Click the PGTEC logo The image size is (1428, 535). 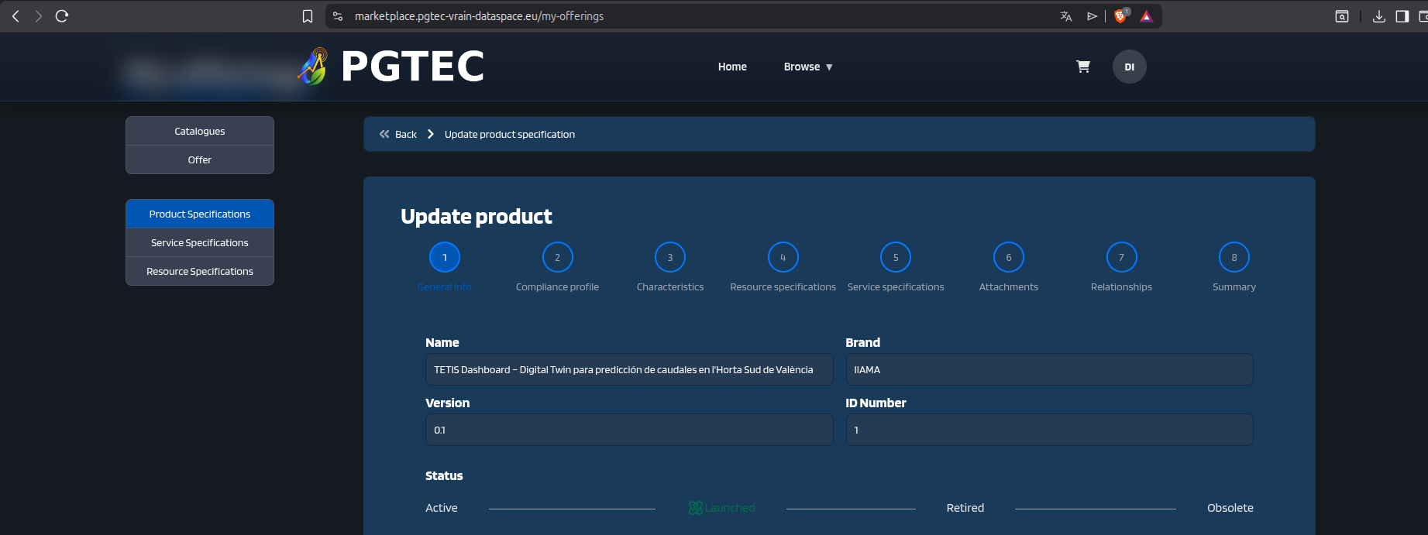pyautogui.click(x=391, y=66)
